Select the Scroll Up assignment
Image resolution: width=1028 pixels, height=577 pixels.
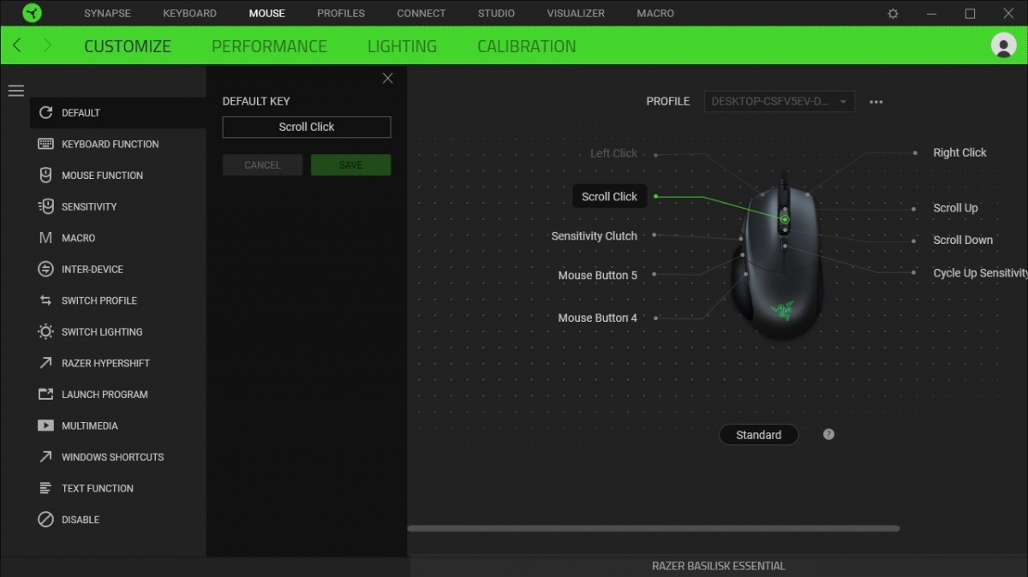pos(955,208)
